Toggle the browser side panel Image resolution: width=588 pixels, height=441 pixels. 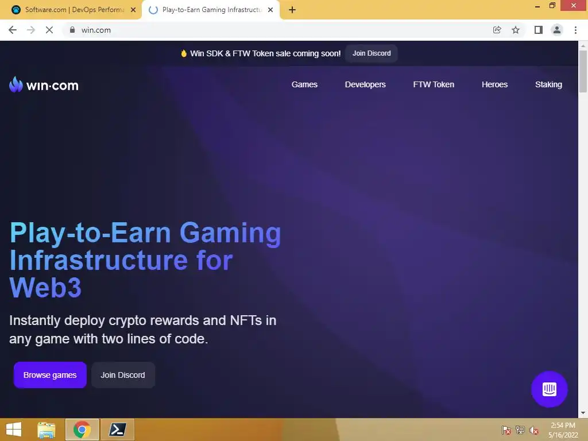(539, 30)
